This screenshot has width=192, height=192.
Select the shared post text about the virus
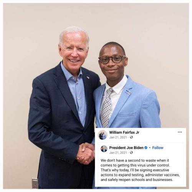[140, 170]
